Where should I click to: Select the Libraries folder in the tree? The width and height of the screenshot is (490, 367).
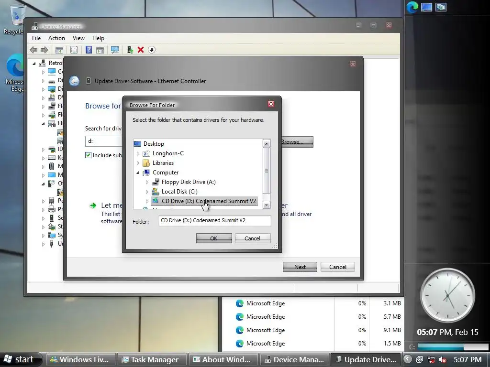point(163,163)
